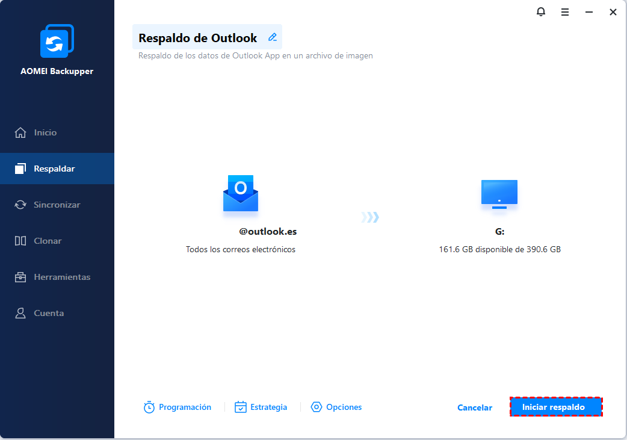Open the Sincronizar section
The height and width of the screenshot is (440, 627).
[57, 205]
